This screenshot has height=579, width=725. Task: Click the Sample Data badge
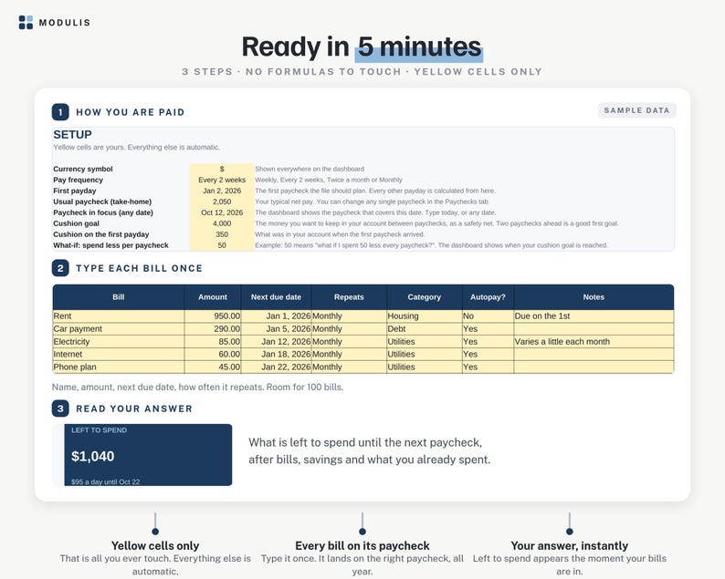[636, 110]
